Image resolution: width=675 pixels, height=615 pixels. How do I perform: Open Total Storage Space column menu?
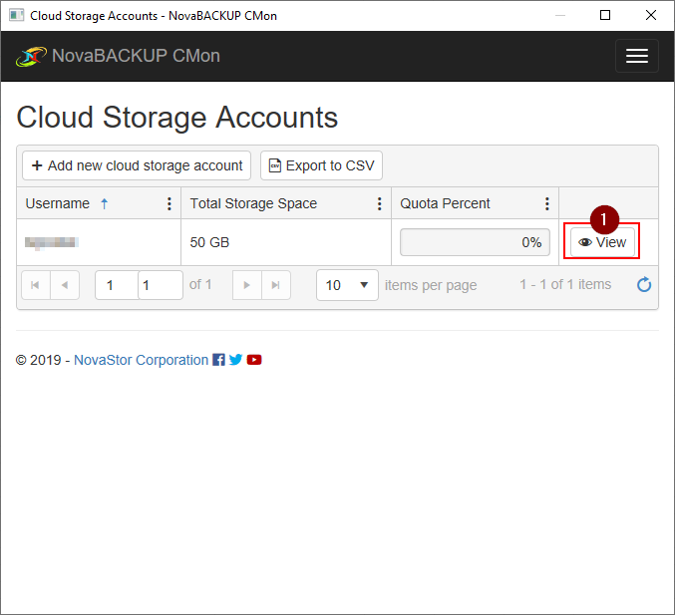[379, 203]
